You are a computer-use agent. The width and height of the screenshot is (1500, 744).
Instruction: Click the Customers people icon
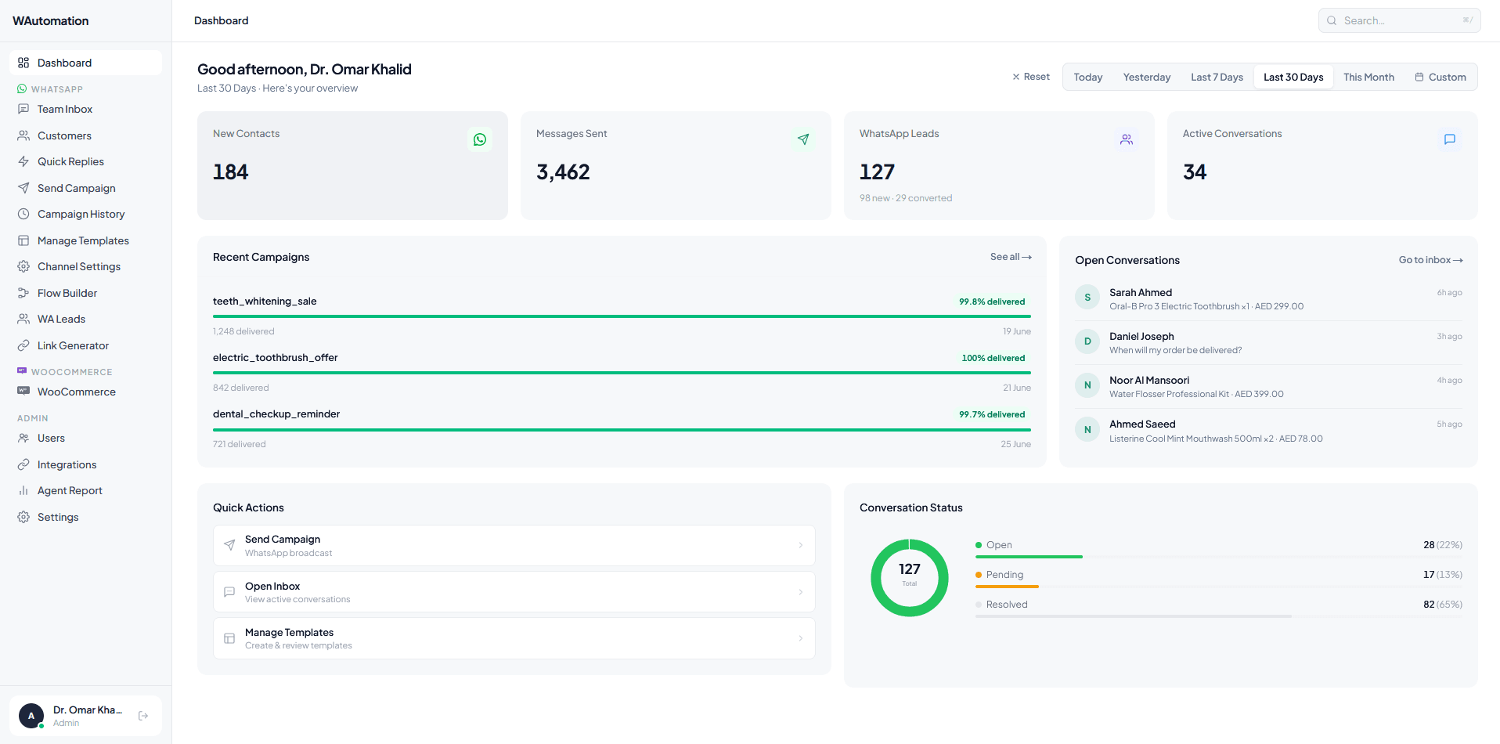click(23, 135)
